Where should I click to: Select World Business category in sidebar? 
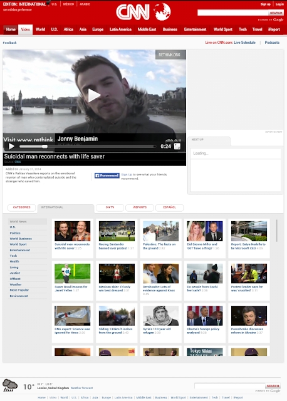(21, 239)
